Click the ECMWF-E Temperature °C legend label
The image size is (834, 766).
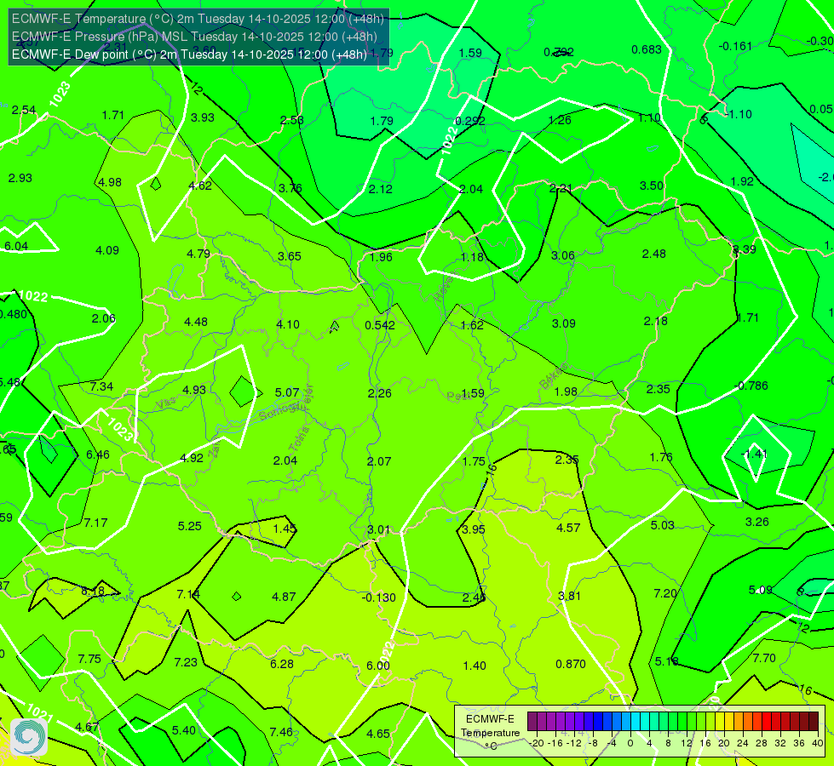coord(490,733)
